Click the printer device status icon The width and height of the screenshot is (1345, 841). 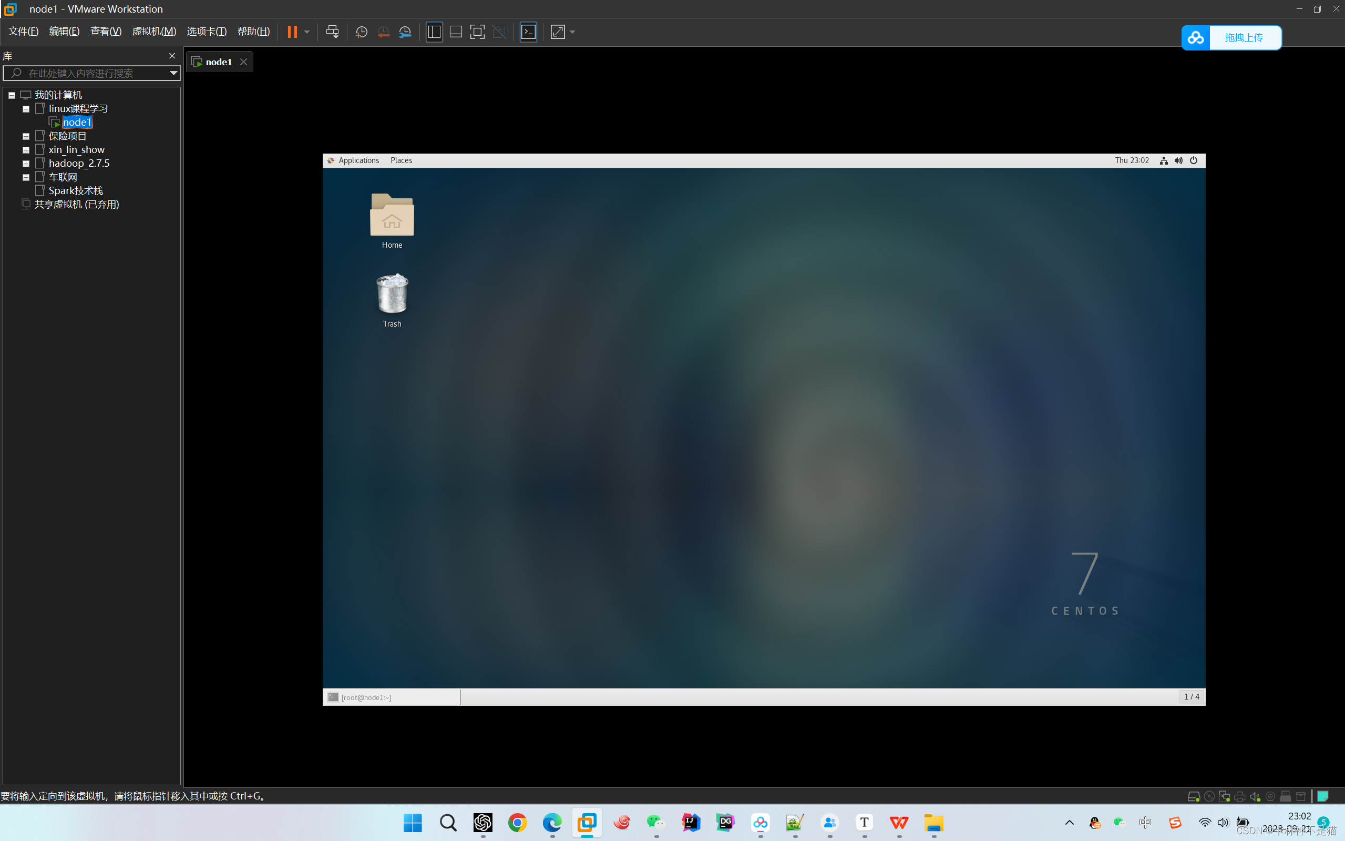[1239, 796]
